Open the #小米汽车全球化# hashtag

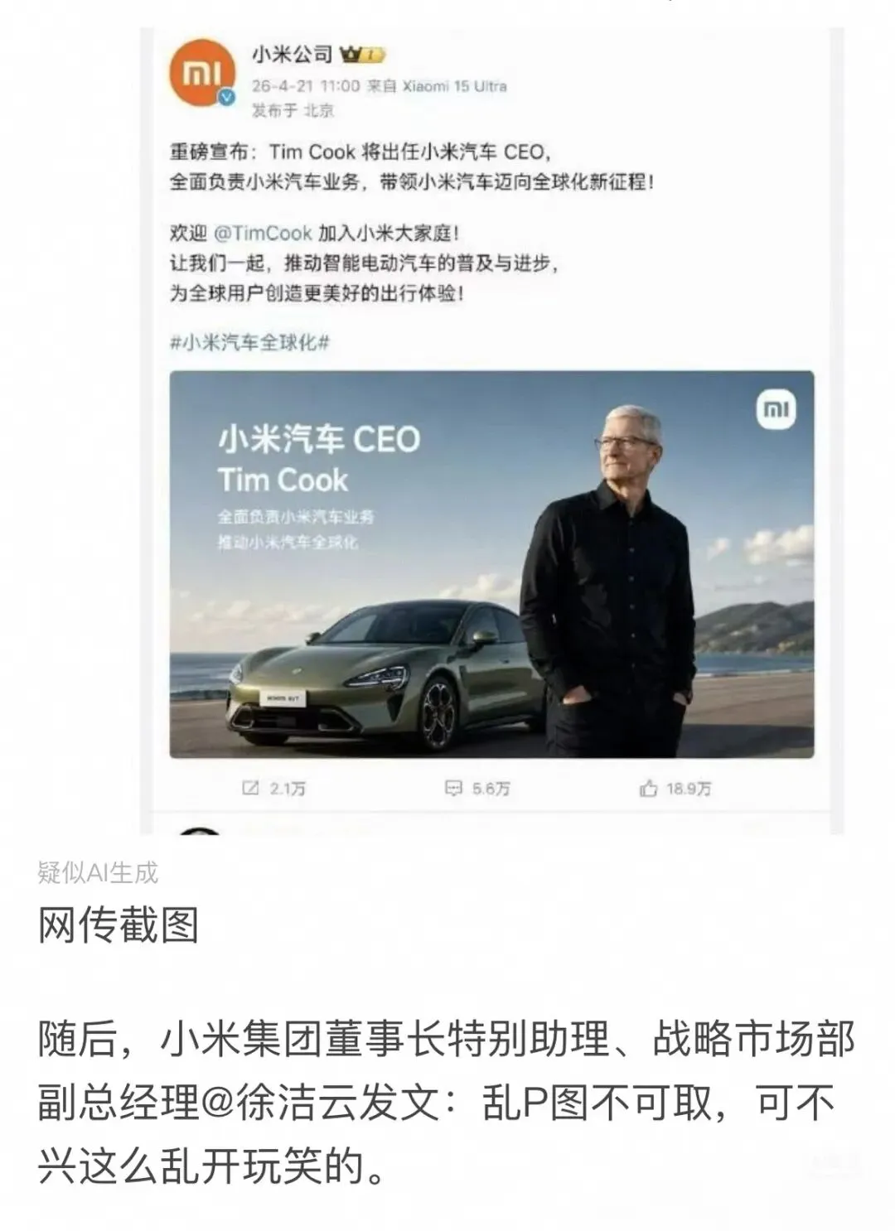pos(249,342)
